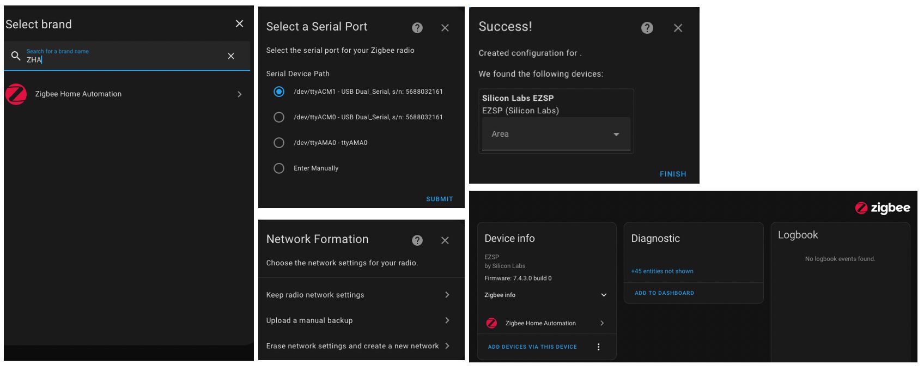Show the +45 entities not shown
Viewport: 924px width, 370px height.
[662, 271]
